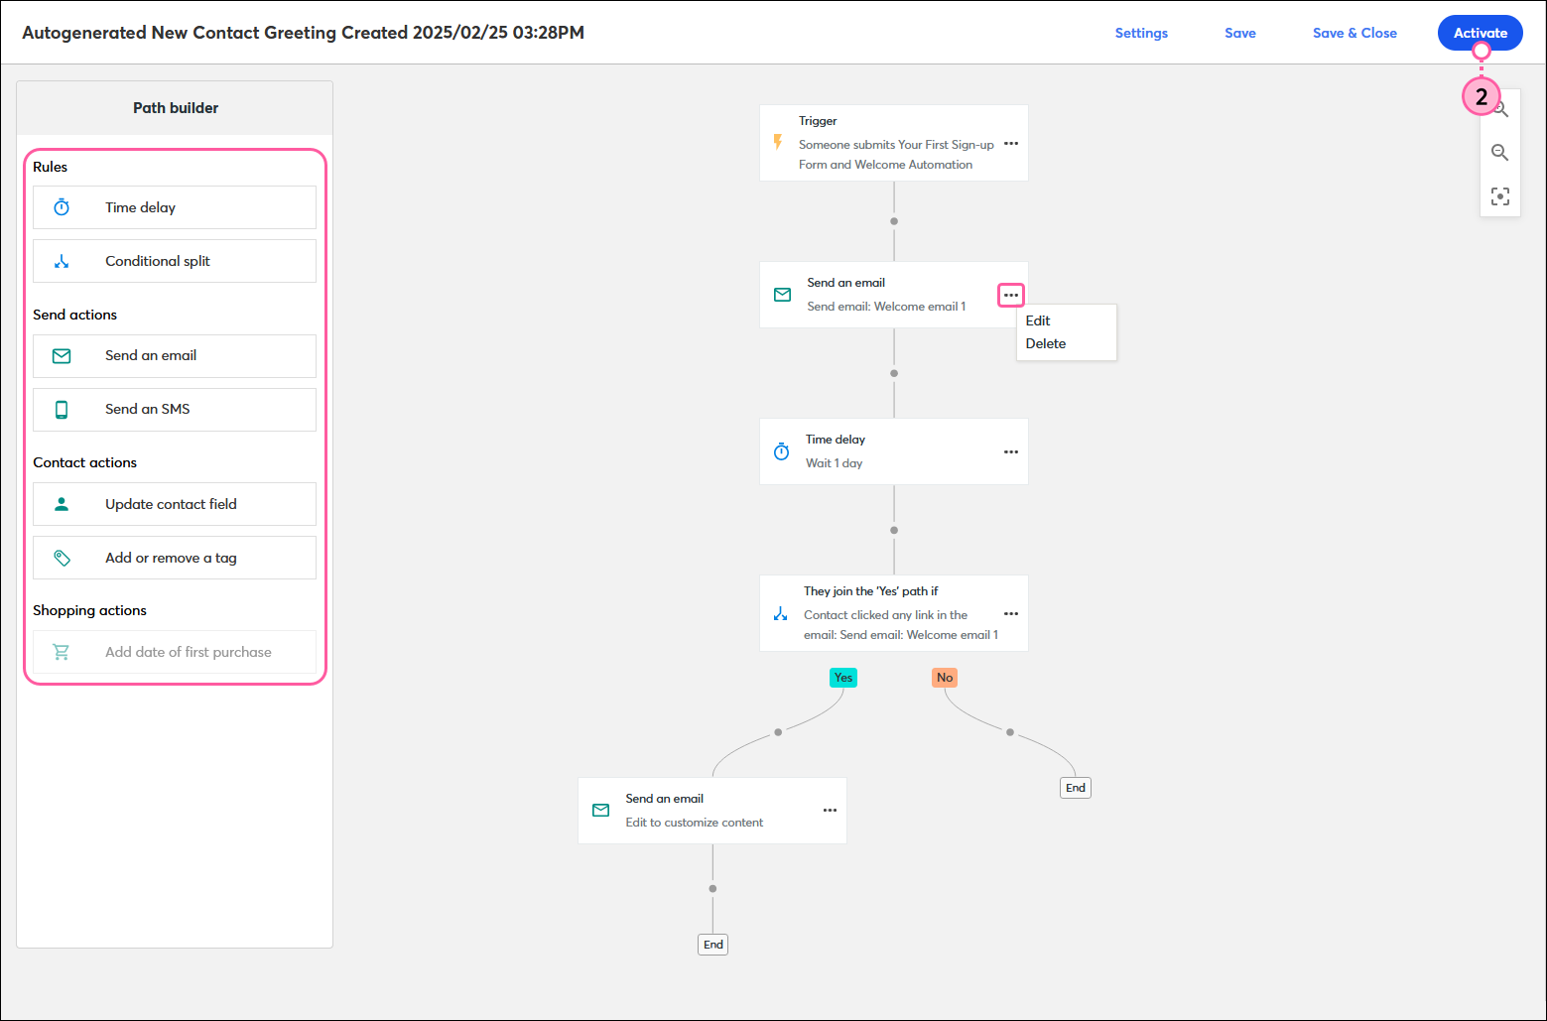Click the Update contact field person icon
This screenshot has width=1547, height=1021.
62,504
